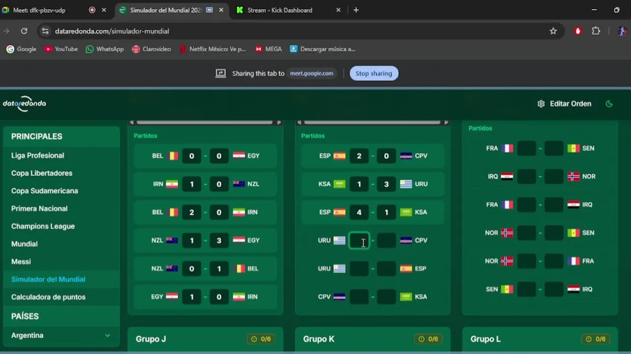631x354 pixels.
Task: Click BEL score in BEL-EGY match
Action: [192, 156]
